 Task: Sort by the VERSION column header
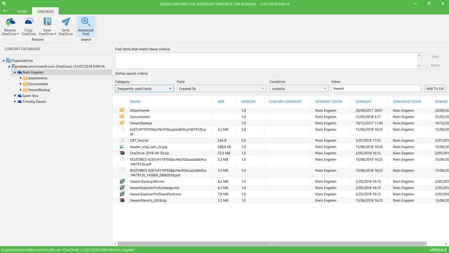[x=248, y=101]
